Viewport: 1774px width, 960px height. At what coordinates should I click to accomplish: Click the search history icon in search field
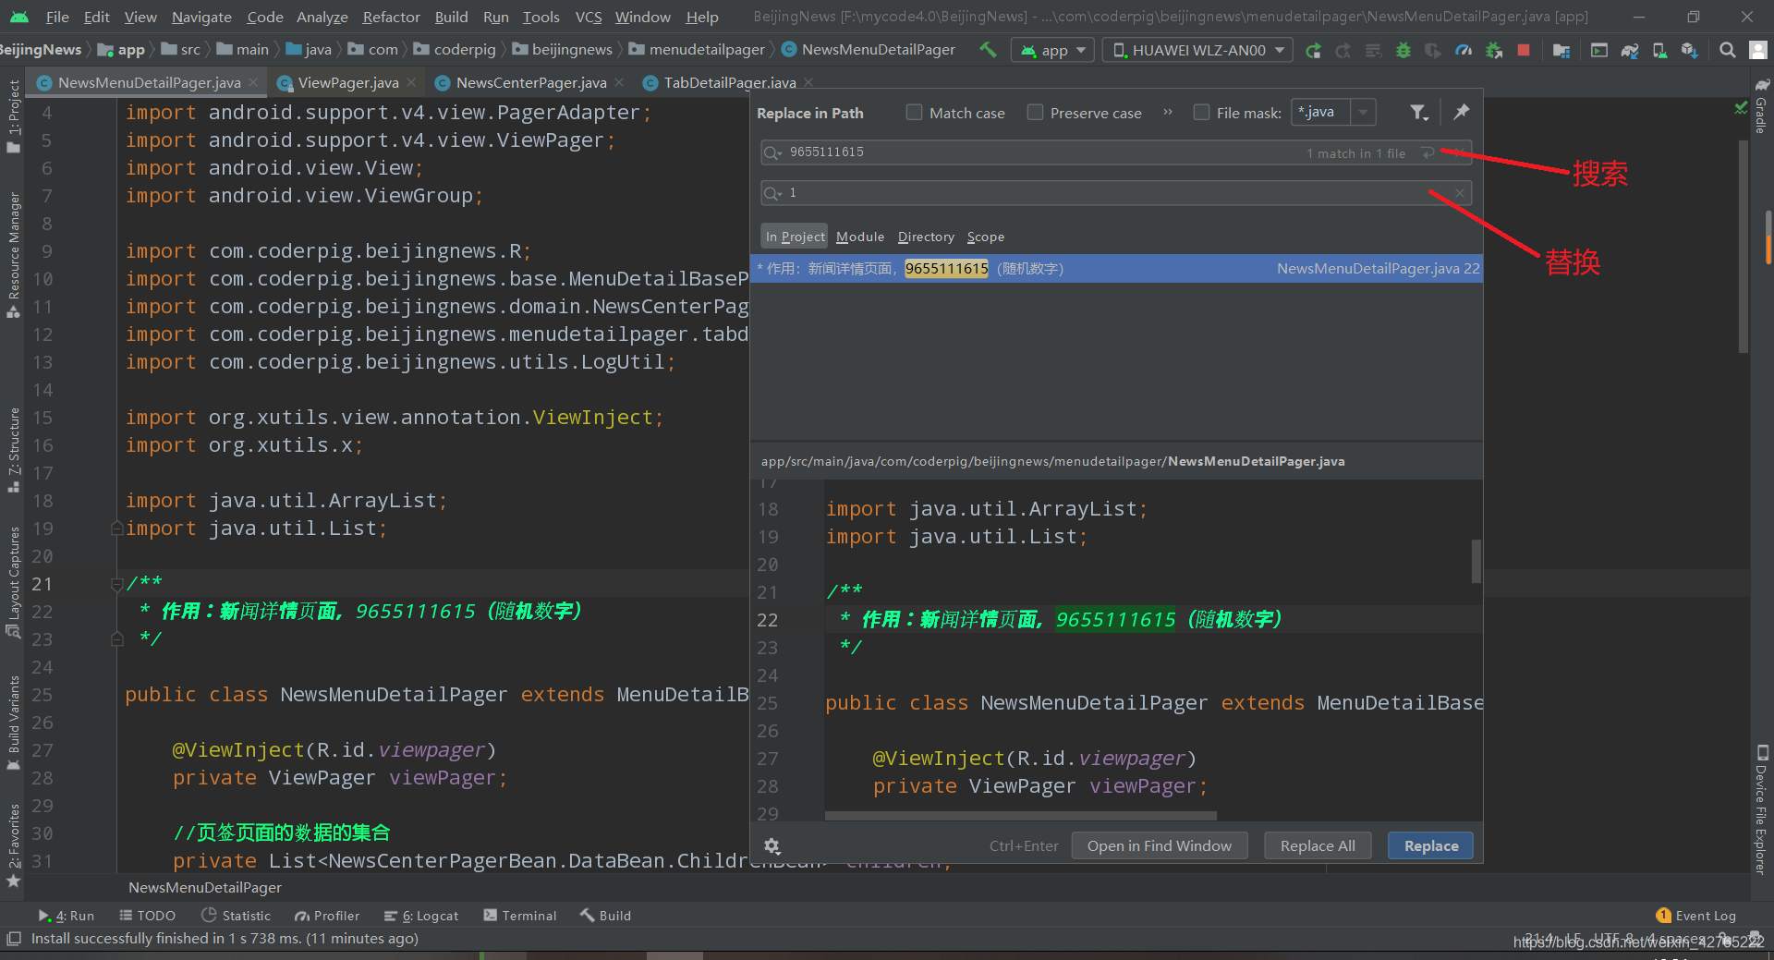(x=773, y=152)
